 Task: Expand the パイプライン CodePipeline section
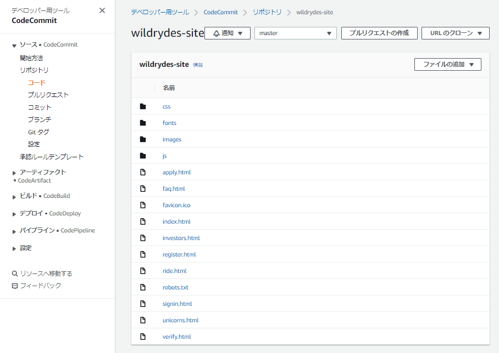click(14, 230)
